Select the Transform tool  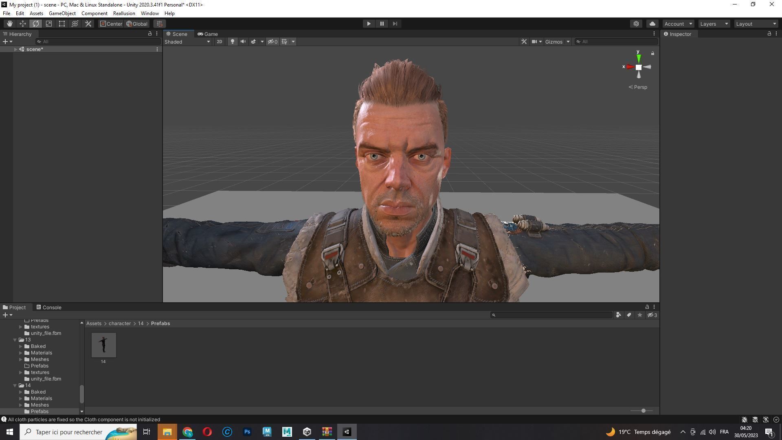(75, 24)
